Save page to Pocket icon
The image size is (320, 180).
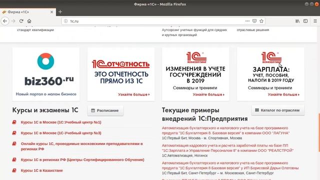point(254,21)
